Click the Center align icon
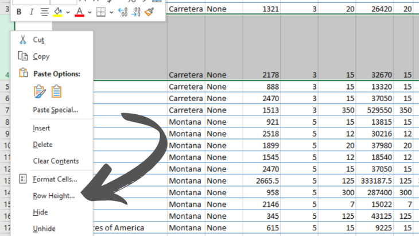 (44, 12)
